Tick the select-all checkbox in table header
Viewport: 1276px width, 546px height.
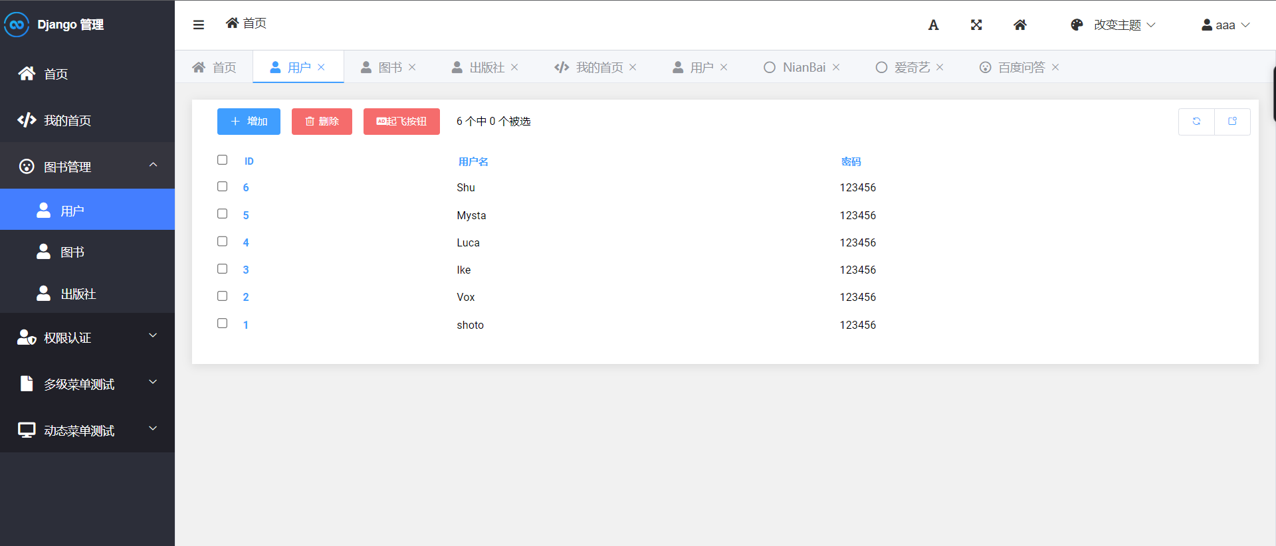223,160
